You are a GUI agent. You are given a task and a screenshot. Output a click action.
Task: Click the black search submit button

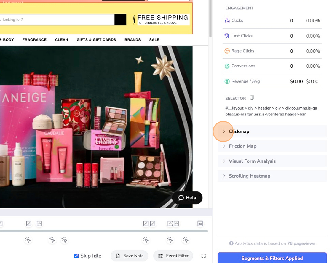[120, 20]
